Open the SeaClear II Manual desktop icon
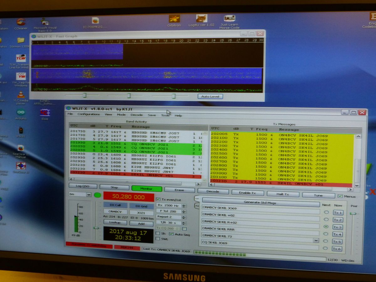 tap(21, 151)
